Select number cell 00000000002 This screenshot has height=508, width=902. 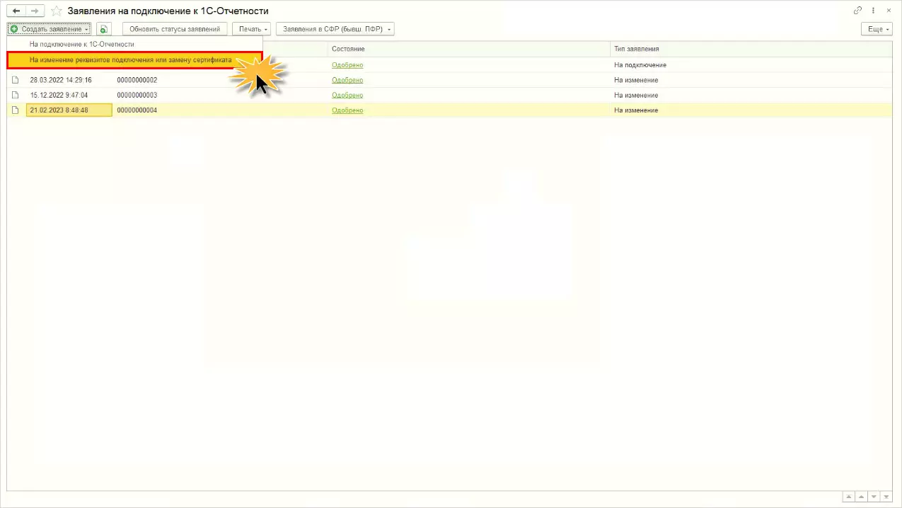pyautogui.click(x=137, y=80)
